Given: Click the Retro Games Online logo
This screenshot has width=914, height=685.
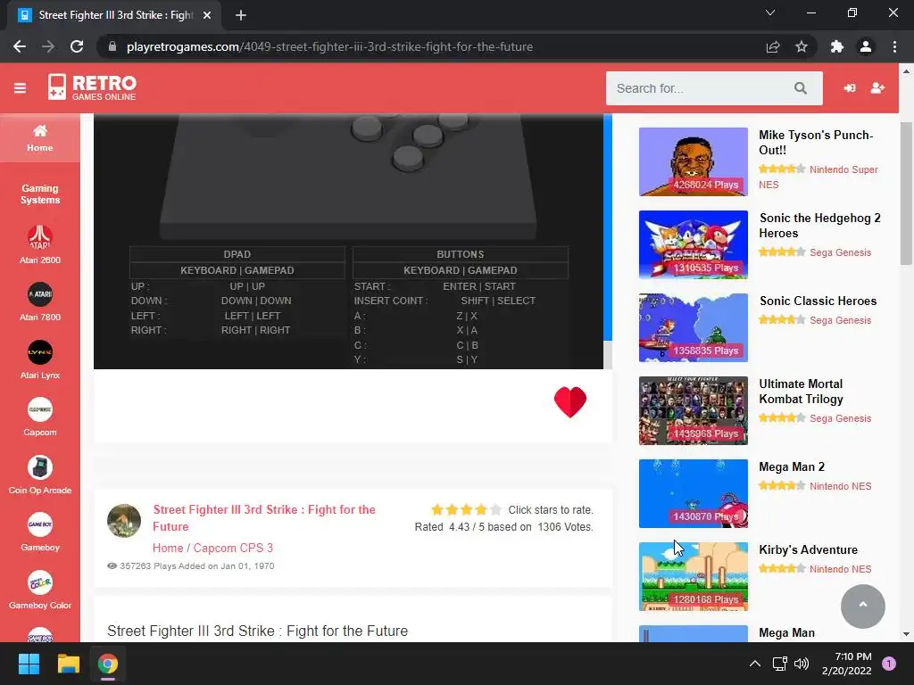Looking at the screenshot, I should tap(92, 87).
